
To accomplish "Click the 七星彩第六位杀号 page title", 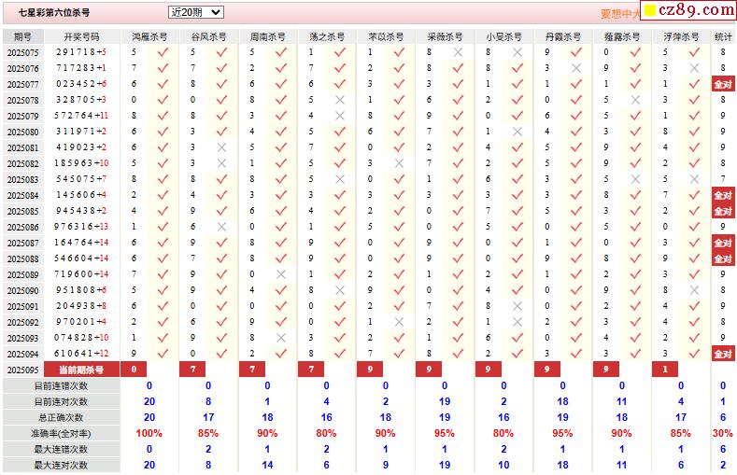I will pyautogui.click(x=54, y=13).
